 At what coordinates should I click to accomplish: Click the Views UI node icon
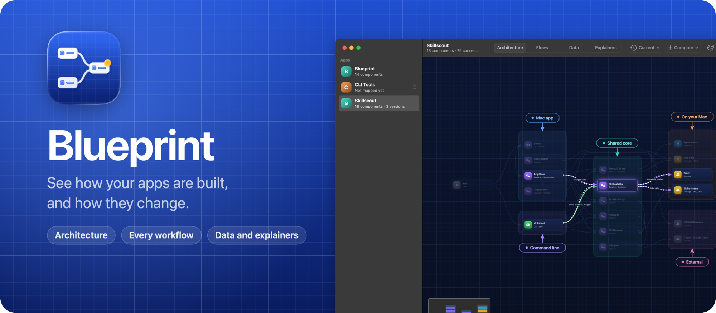point(528,145)
